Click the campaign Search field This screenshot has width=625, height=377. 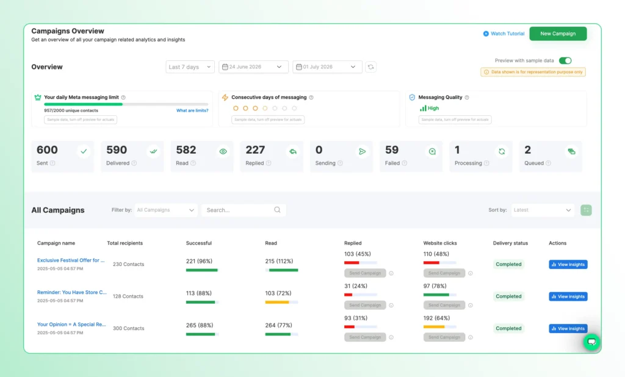(244, 210)
